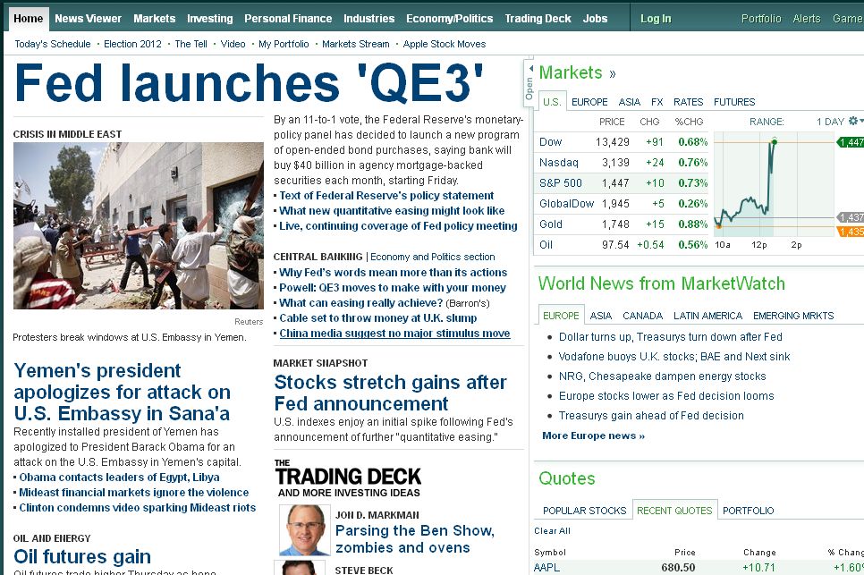Open Trading Deck in navigation bar
Image resolution: width=864 pixels, height=575 pixels.
(538, 18)
